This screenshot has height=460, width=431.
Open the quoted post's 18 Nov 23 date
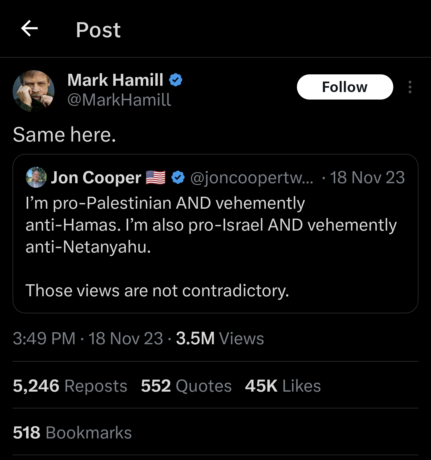(367, 178)
